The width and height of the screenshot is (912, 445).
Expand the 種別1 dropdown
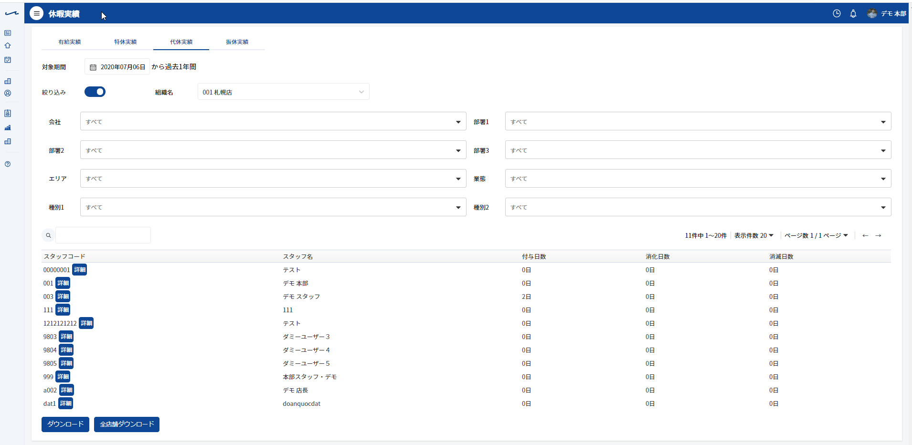pyautogui.click(x=273, y=207)
